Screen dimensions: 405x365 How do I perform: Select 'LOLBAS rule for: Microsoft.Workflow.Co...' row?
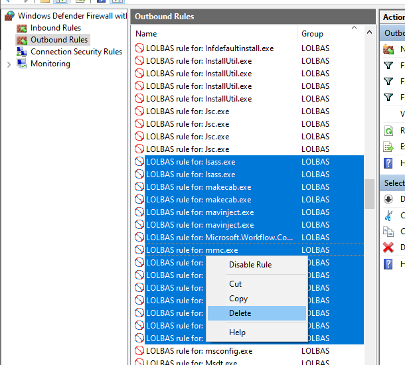point(249,237)
